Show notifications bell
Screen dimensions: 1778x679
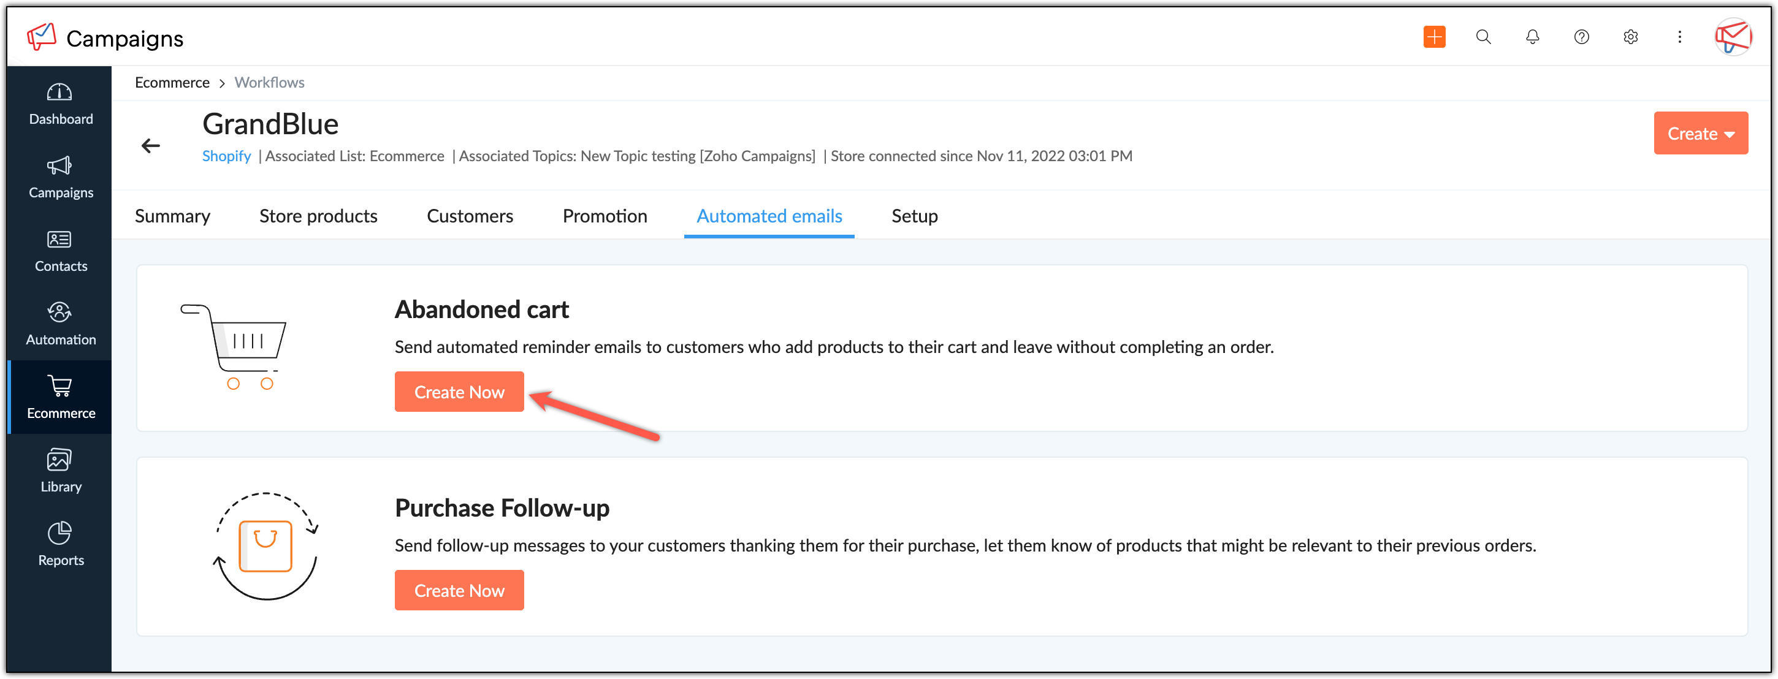(1532, 37)
